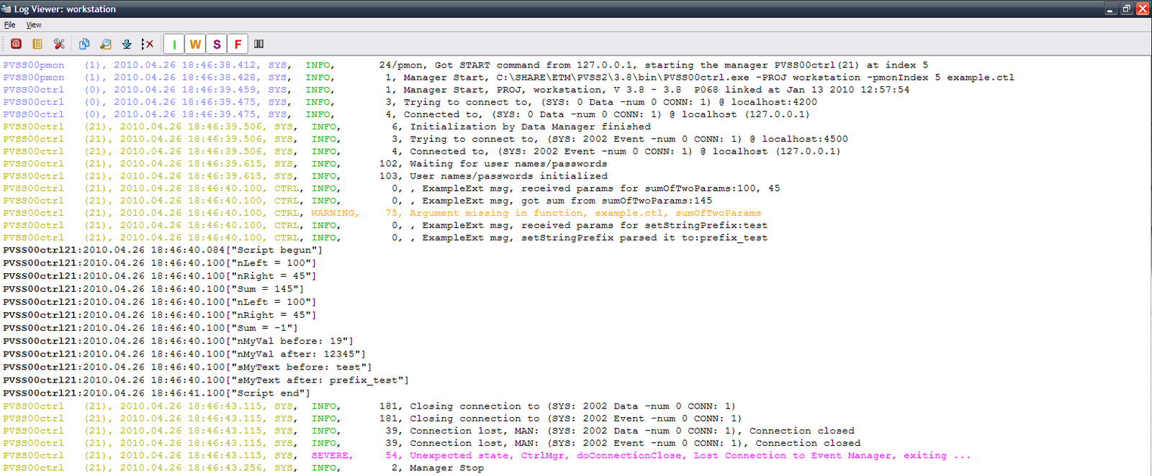
Task: Toggle the red F fatal filter
Action: pos(238,44)
